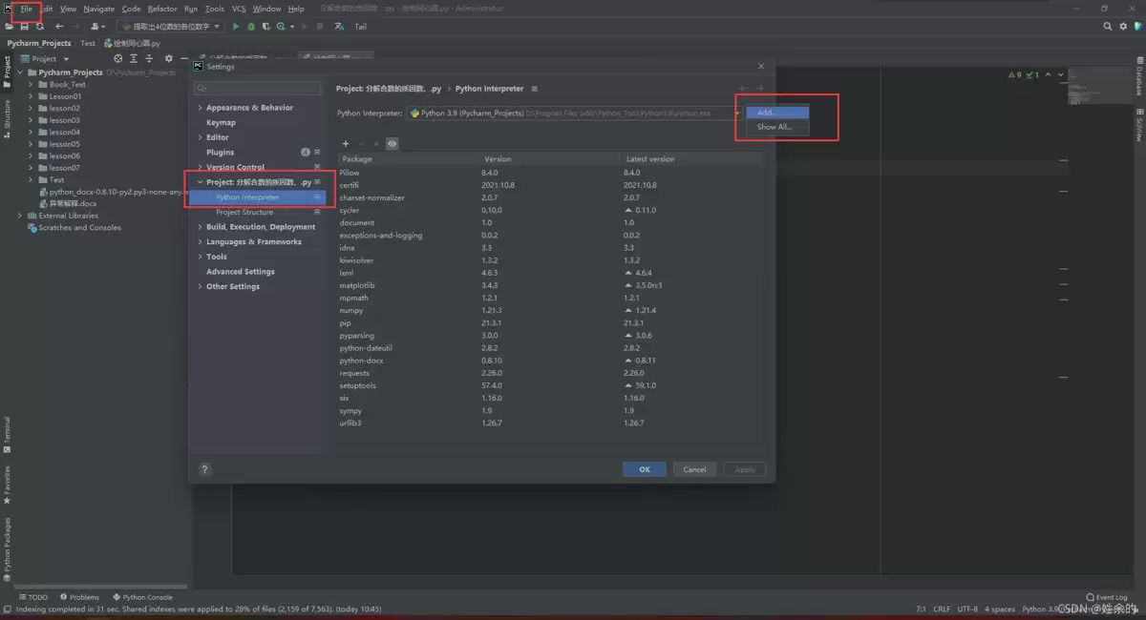1146x620 pixels.
Task: Click the green Run button in toolbar
Action: pyautogui.click(x=238, y=27)
